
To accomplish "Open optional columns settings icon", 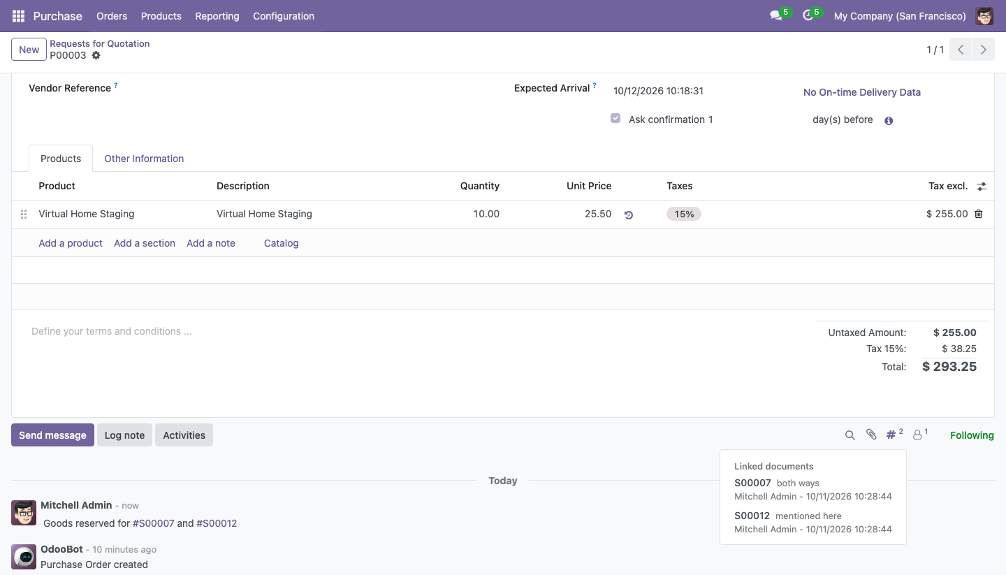I will 982,187.
